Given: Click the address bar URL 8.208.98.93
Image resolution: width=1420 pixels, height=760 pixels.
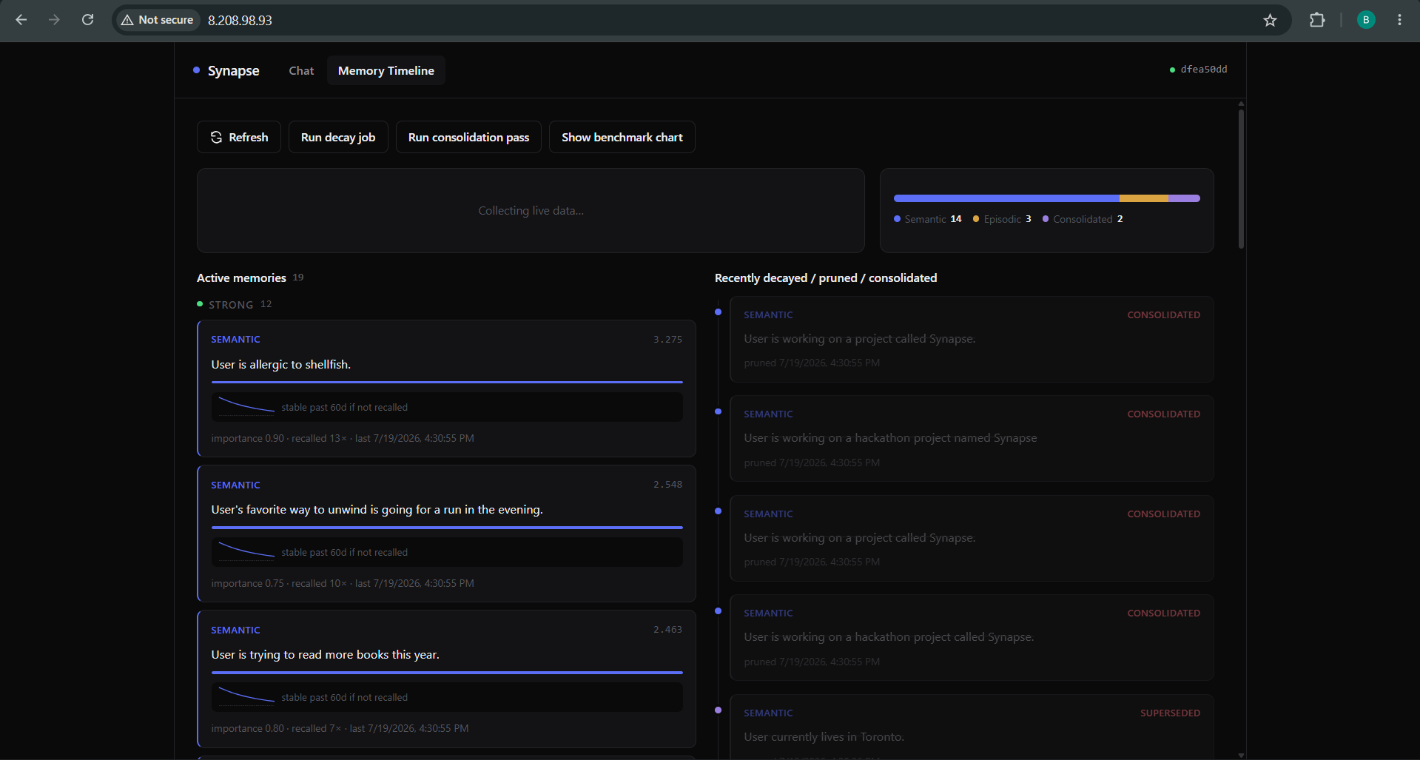Looking at the screenshot, I should (240, 21).
